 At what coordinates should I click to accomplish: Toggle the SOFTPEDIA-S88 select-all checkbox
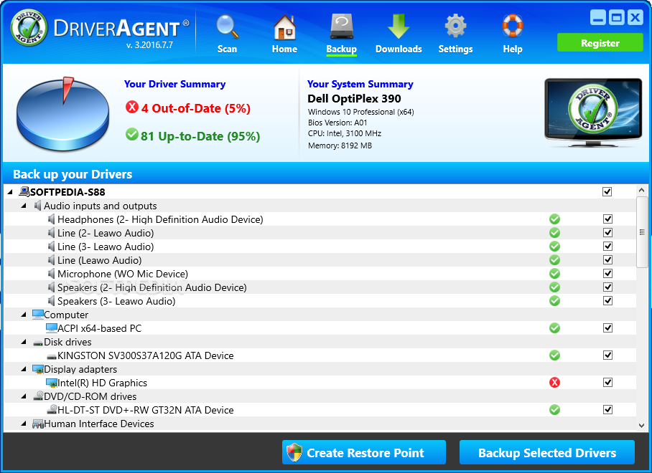point(607,191)
